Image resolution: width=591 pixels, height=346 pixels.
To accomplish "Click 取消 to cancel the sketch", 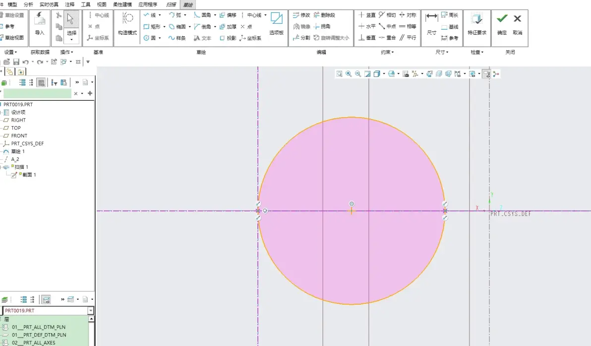I will pyautogui.click(x=518, y=24).
